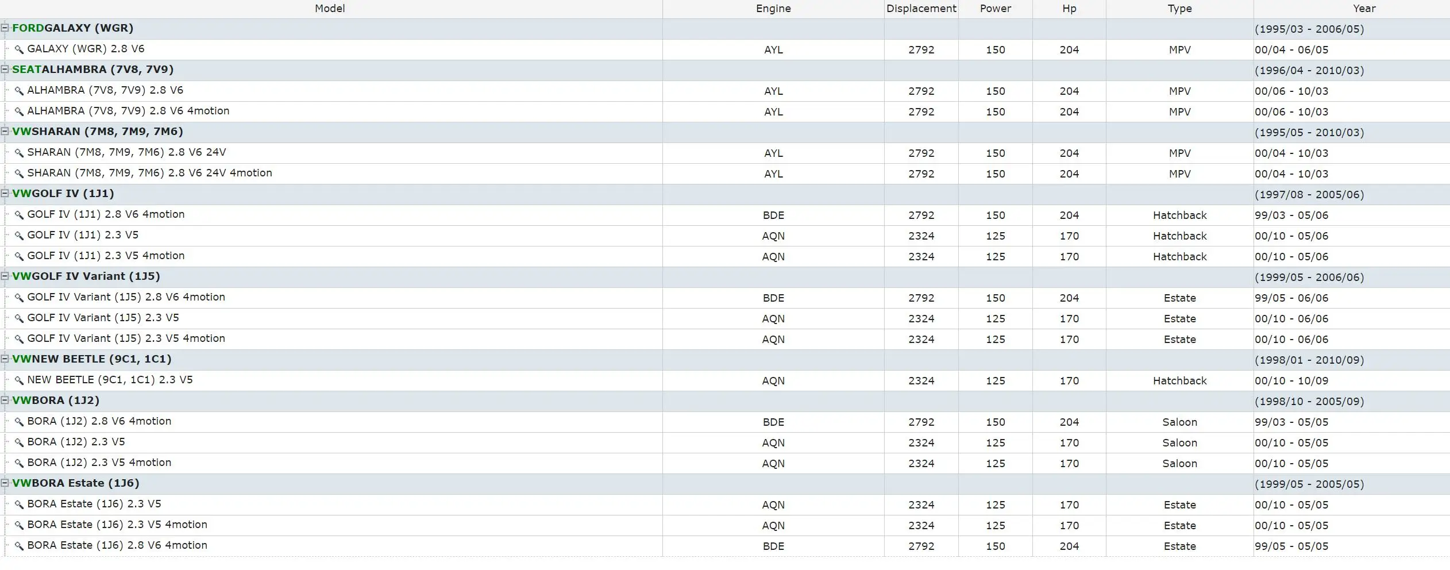
Task: Click magnifier icon for BORA Estate (1J6) 2.3 V5
Action: 19,504
